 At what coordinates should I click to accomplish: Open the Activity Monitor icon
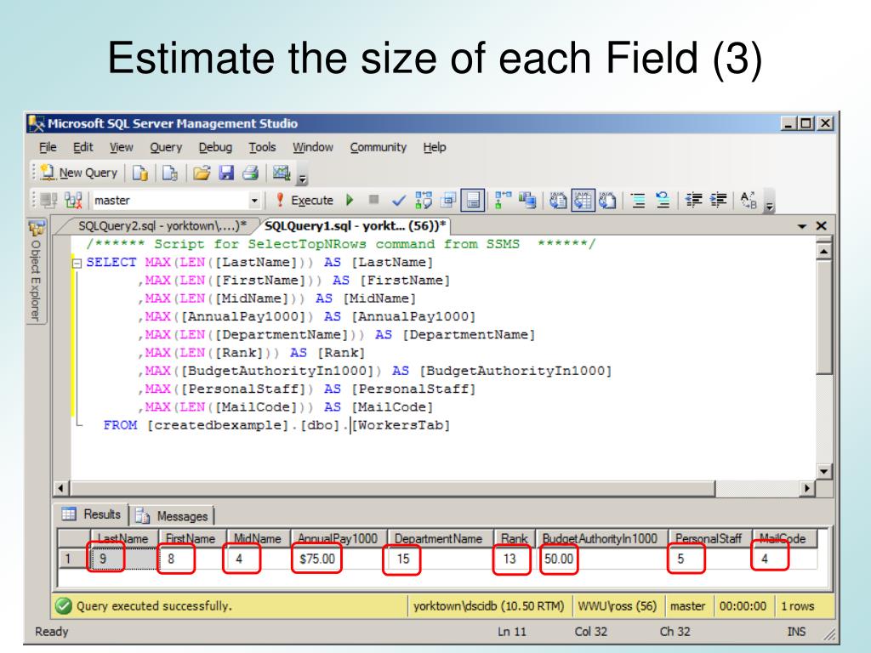point(282,173)
